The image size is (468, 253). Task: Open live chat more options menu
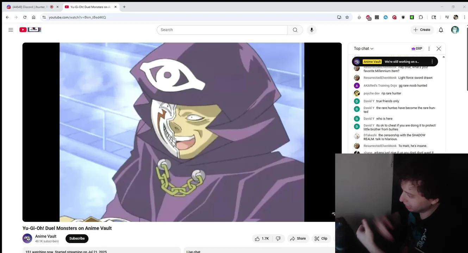coord(429,48)
